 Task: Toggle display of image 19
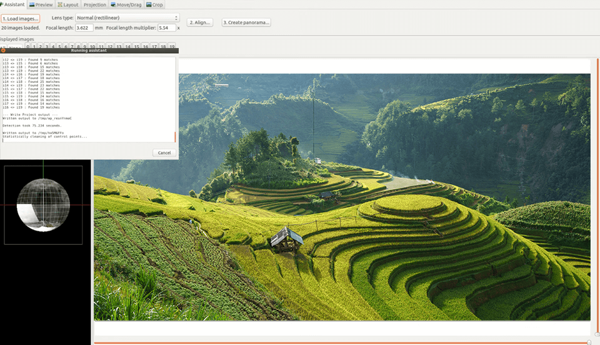[x=172, y=46]
